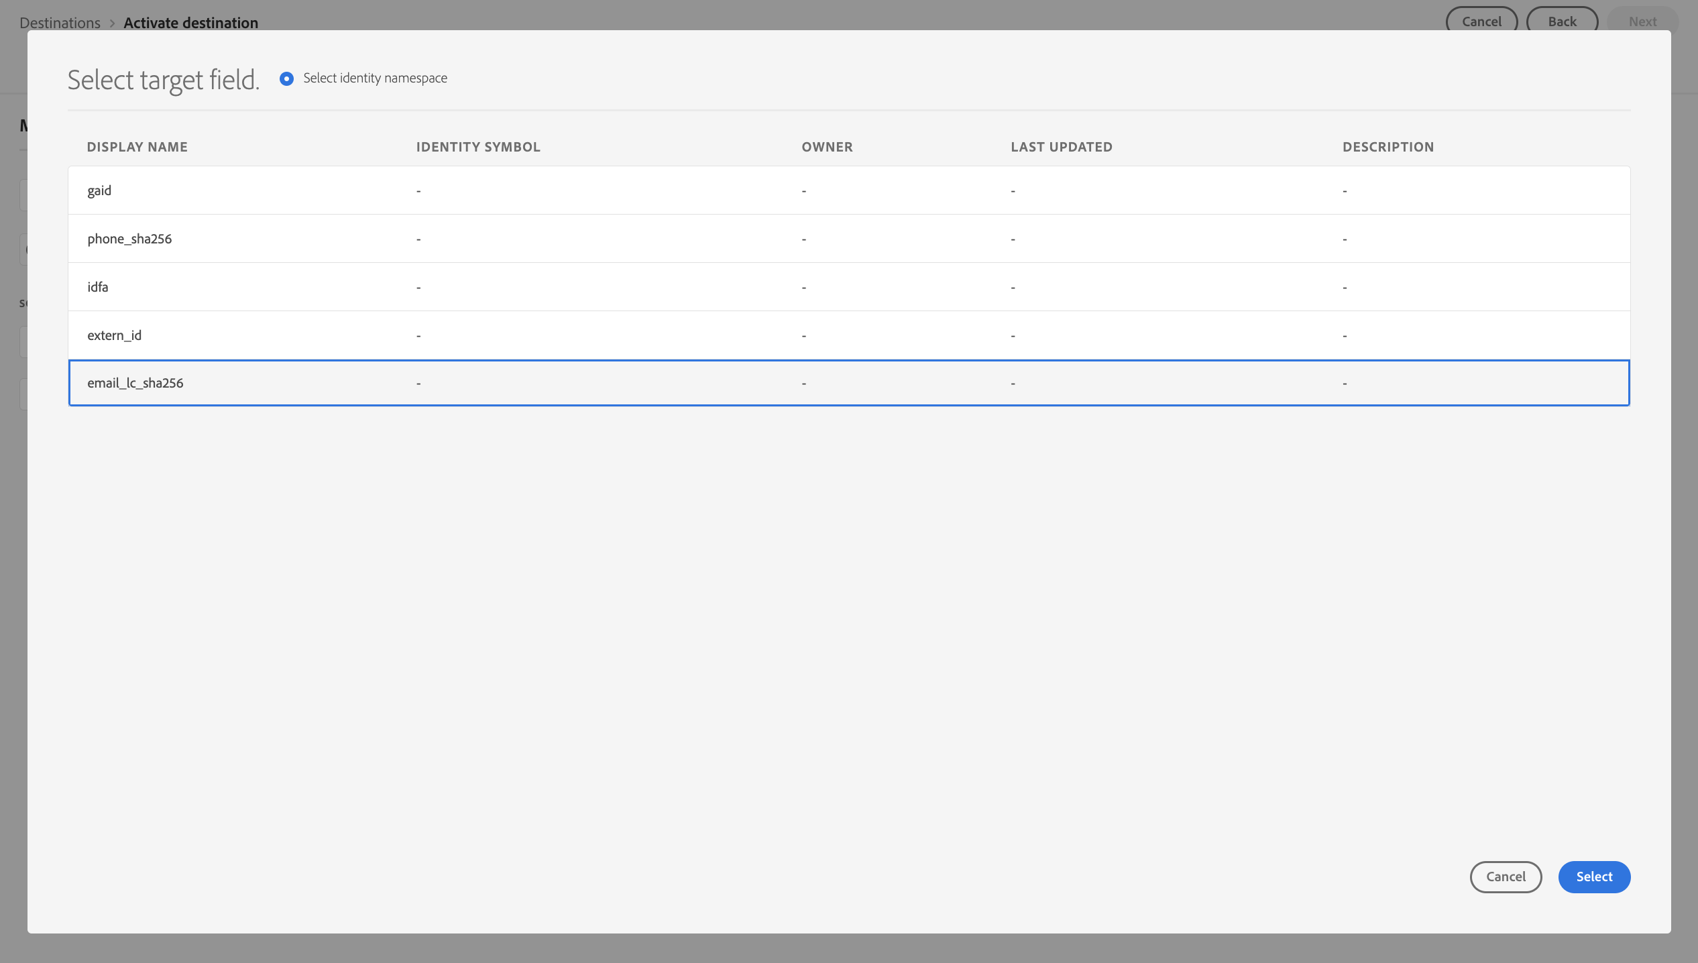Select the 'Select identity namespace' radio button
The width and height of the screenshot is (1698, 963).
(x=286, y=78)
